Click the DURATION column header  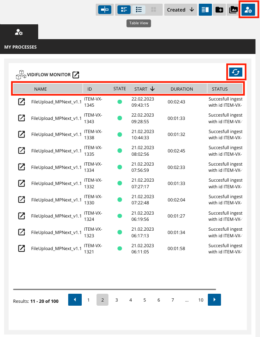[182, 89]
